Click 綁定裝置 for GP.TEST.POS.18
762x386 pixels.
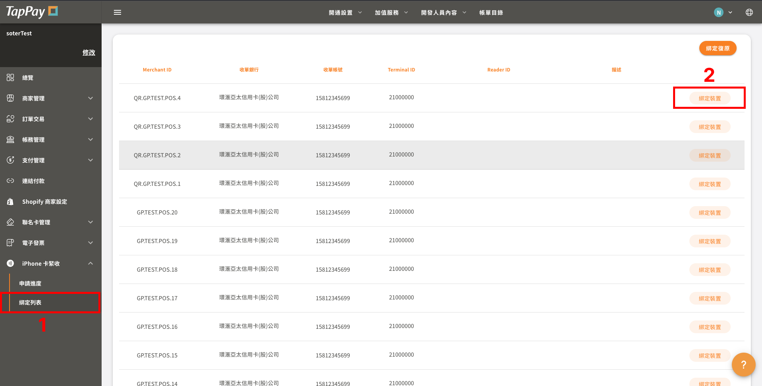[x=710, y=270]
